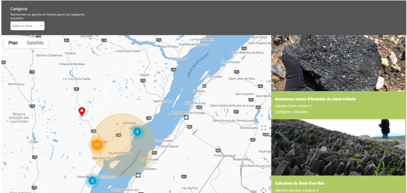The image size is (407, 193).
Task: Open the "Faites un choix" category dropdown
Action: click(27, 26)
